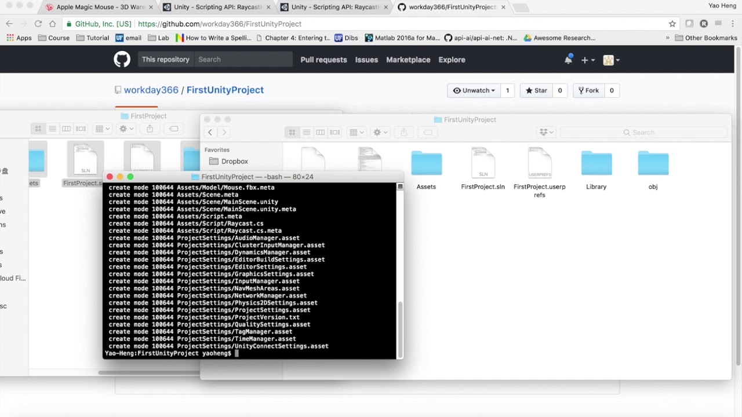Switch to the Apple Magic Mouse 3D Warehouse tab
This screenshot has height=417, width=742.
pyautogui.click(x=99, y=7)
